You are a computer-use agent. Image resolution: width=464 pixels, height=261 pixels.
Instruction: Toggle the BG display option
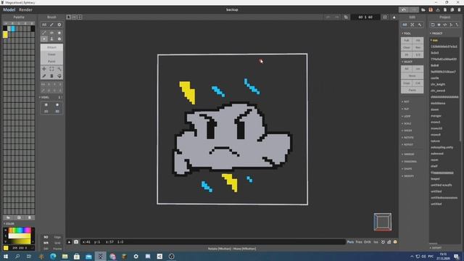coord(46,237)
